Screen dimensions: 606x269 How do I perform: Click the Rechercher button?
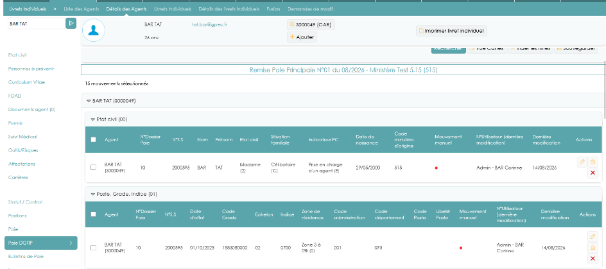click(x=448, y=49)
